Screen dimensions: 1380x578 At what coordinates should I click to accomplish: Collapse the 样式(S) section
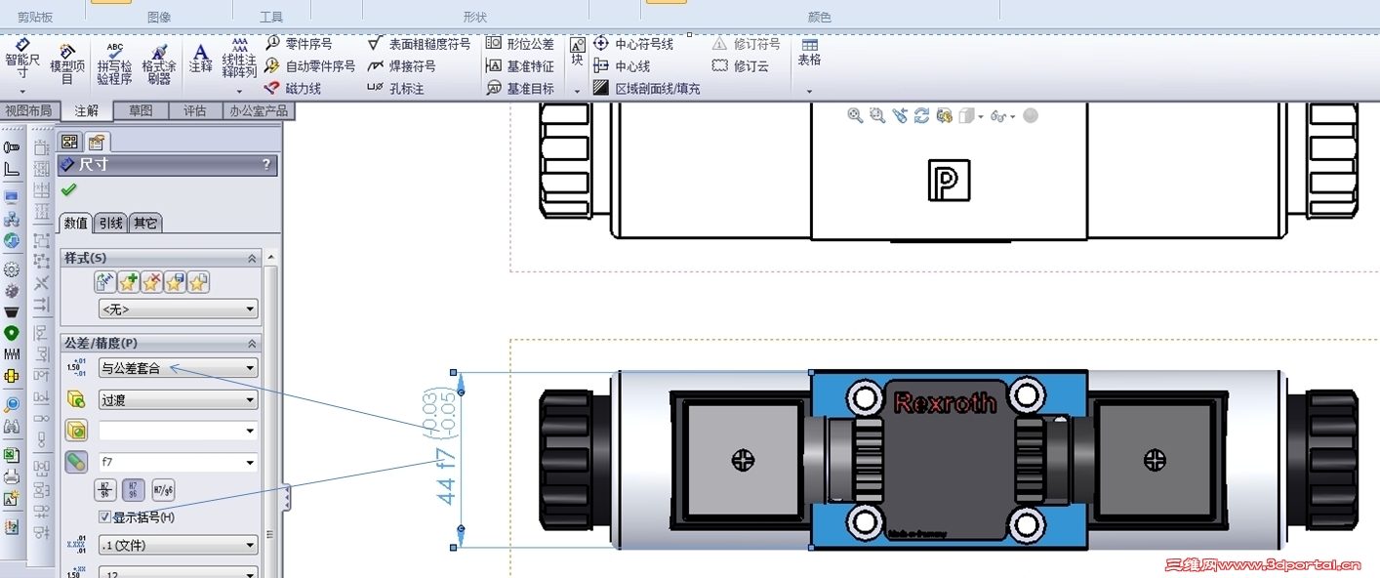(x=252, y=259)
